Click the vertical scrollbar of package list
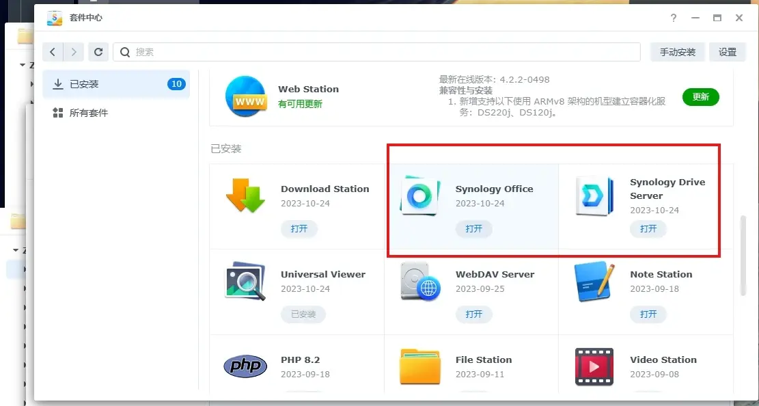Viewport: 759px width, 406px height. (x=743, y=256)
